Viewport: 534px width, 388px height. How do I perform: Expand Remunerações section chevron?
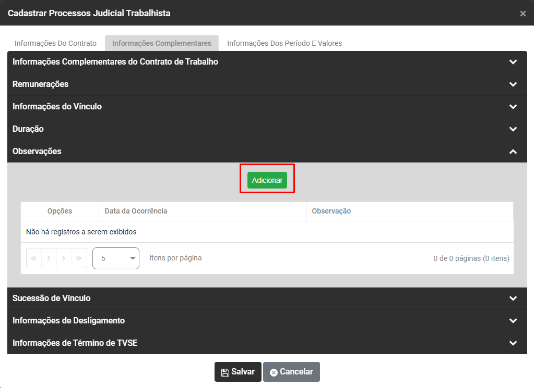click(513, 84)
